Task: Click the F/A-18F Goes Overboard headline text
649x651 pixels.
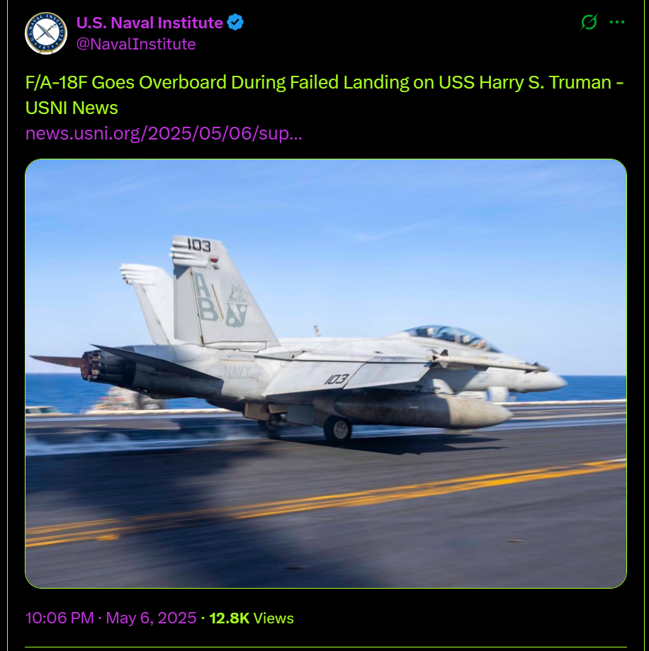Action: click(324, 82)
